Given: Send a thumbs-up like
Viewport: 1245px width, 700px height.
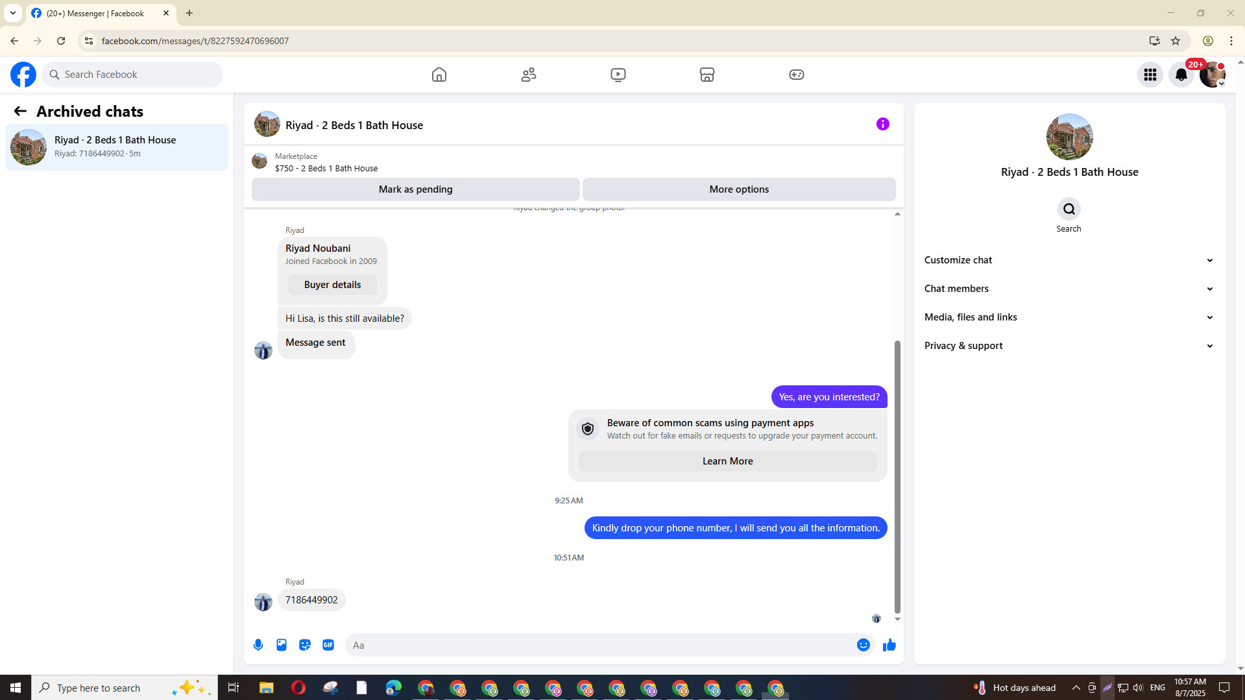Looking at the screenshot, I should pyautogui.click(x=889, y=645).
